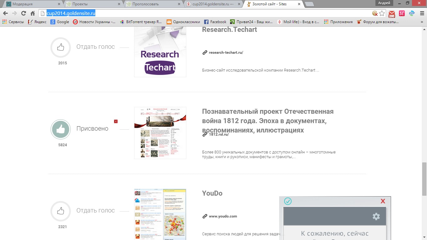Viewport: 427px width, 240px height.
Task: Open the Форум для вожаты... bookmark
Action: click(378, 22)
